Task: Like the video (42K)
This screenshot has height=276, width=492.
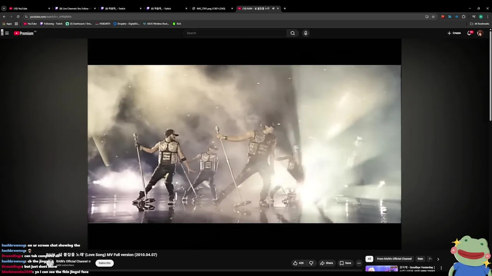Action: [298, 263]
